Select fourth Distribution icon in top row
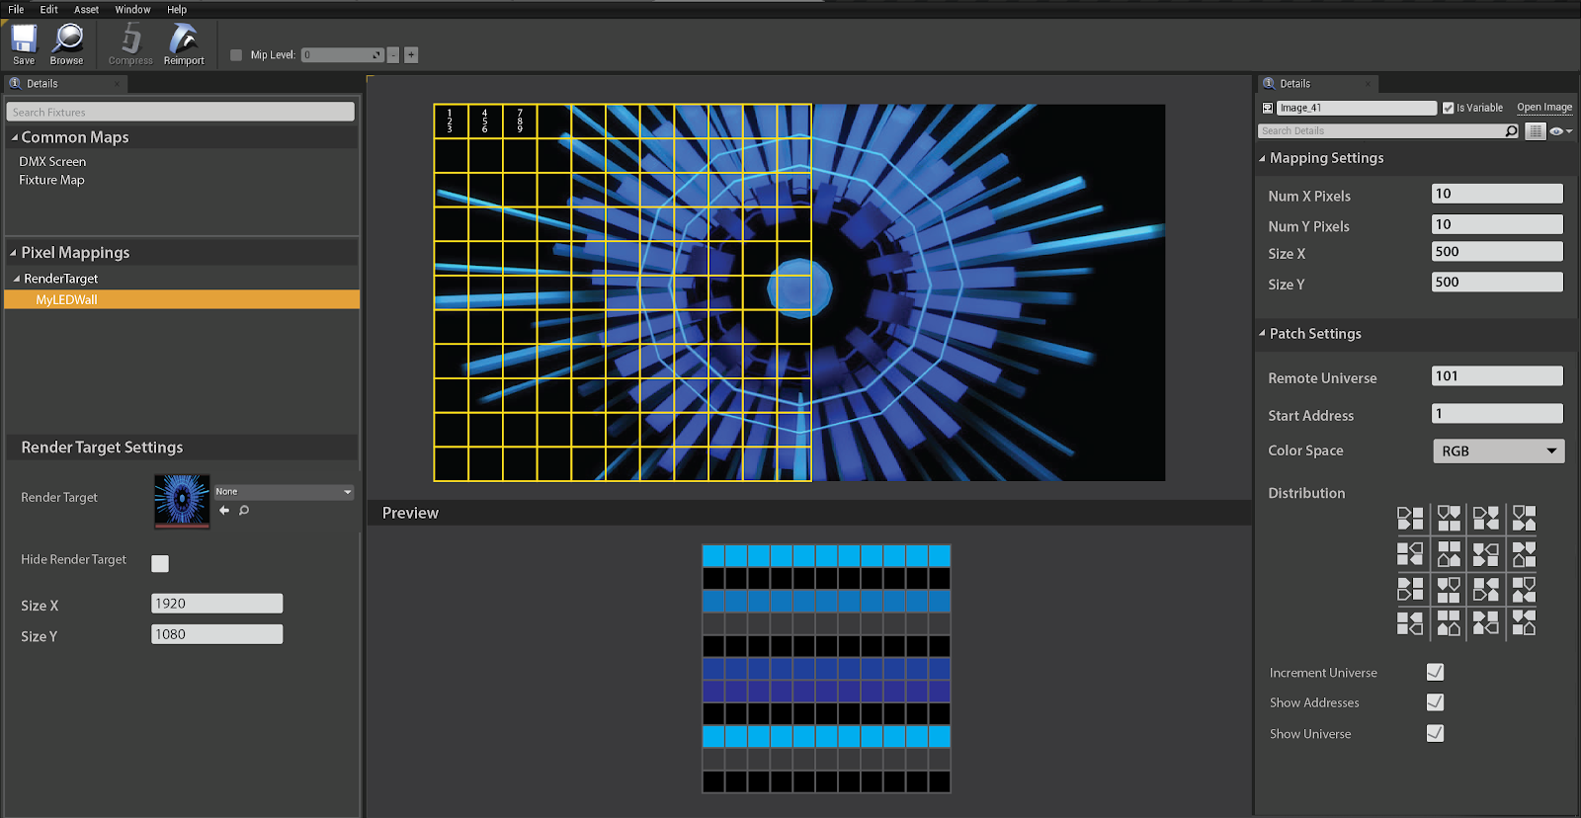Viewport: 1581px width, 818px height. [x=1525, y=518]
